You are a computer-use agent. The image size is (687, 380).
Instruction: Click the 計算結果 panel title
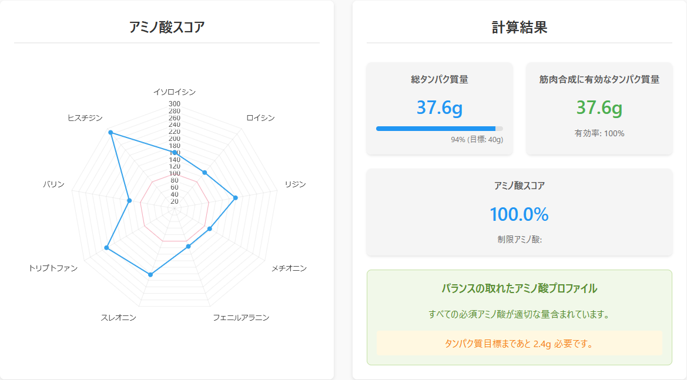pyautogui.click(x=519, y=27)
